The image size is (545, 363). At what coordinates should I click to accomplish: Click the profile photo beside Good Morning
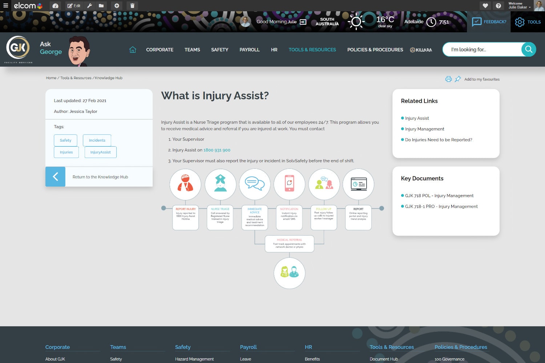245,21
